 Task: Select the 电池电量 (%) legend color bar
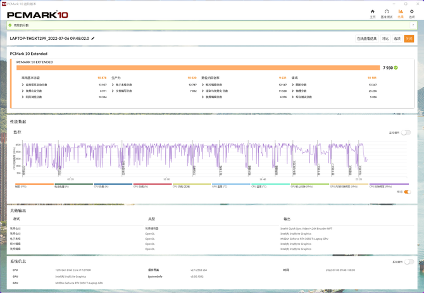pyautogui.click(x=73, y=185)
